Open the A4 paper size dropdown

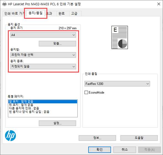(43, 35)
